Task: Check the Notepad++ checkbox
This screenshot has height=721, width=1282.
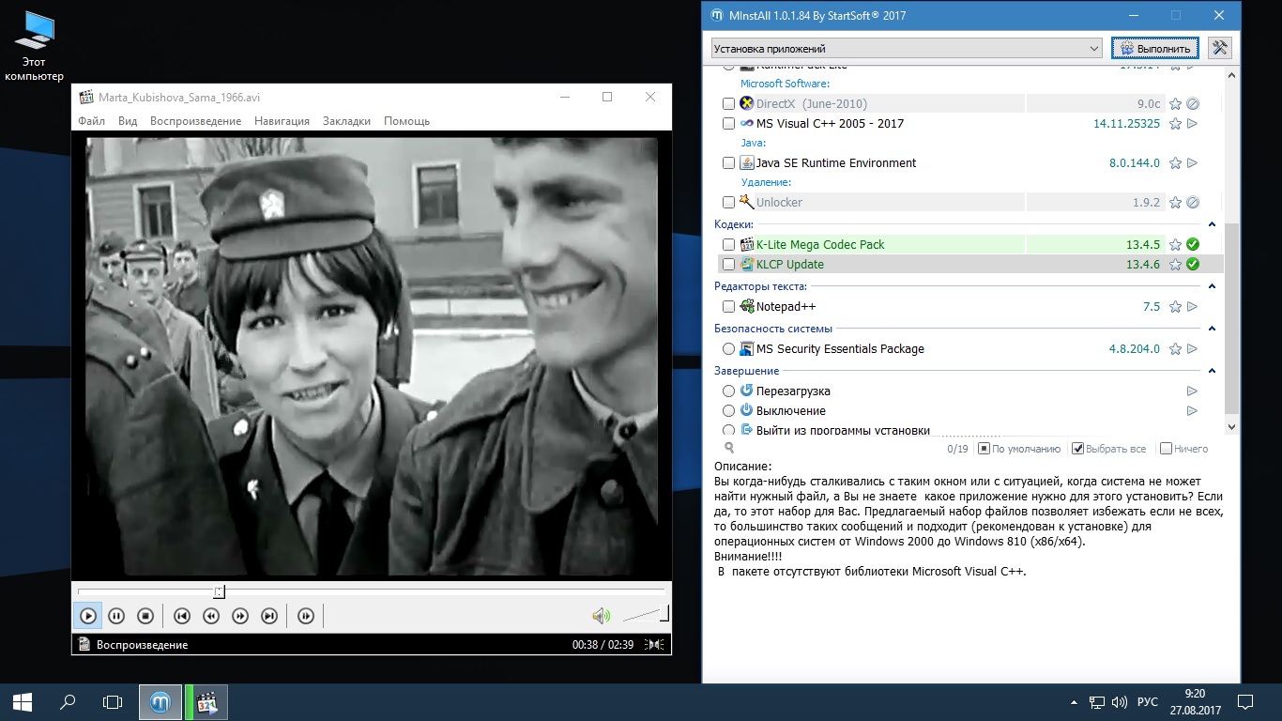Action: click(x=729, y=307)
